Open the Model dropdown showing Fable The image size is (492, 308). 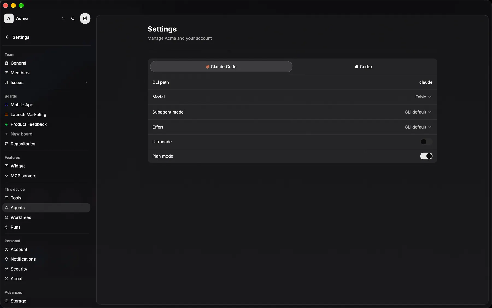pos(423,97)
